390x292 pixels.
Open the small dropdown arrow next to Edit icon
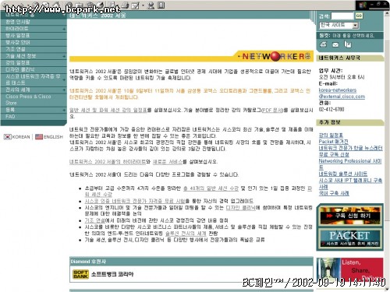click(x=143, y=5)
